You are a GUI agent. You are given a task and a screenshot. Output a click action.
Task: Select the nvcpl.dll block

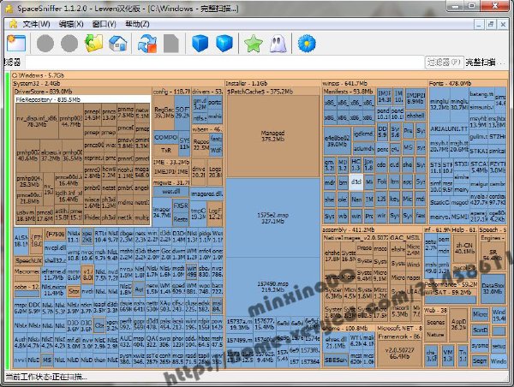[x=55, y=248]
